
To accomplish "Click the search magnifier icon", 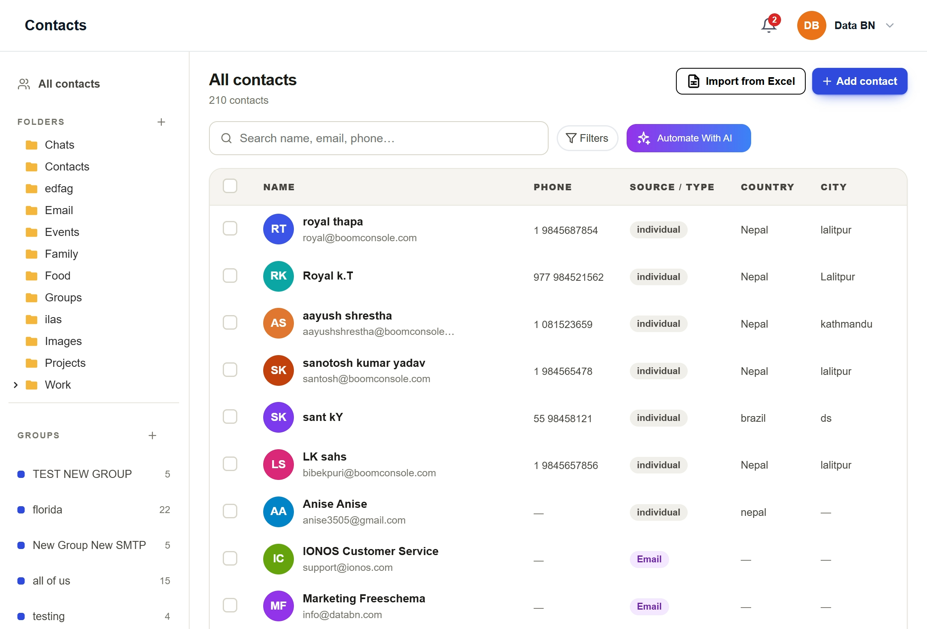I will click(226, 138).
